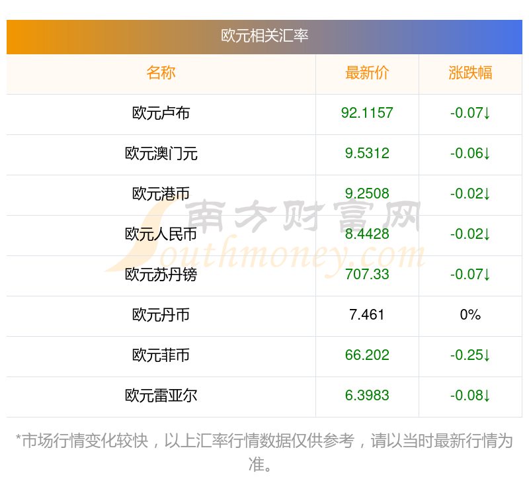The image size is (529, 485).
Task: Click the down arrow in 欧元澳门元 row
Action: tap(487, 154)
